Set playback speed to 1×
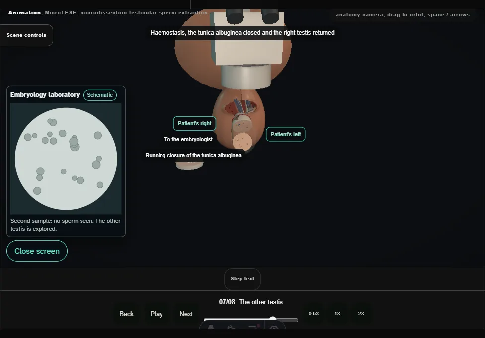Screen dimensions: 485x338 point(337,314)
